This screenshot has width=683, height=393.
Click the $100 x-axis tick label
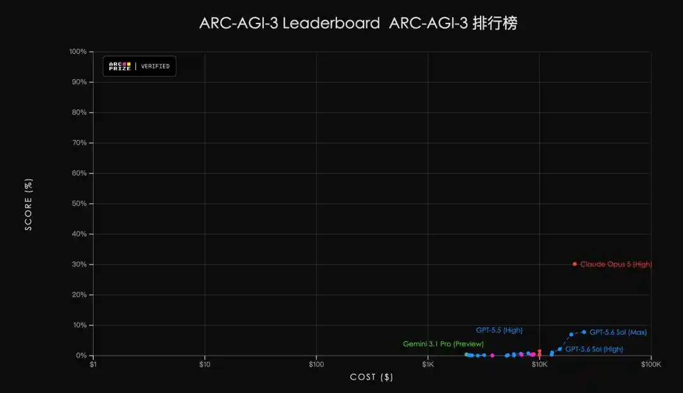pos(316,365)
